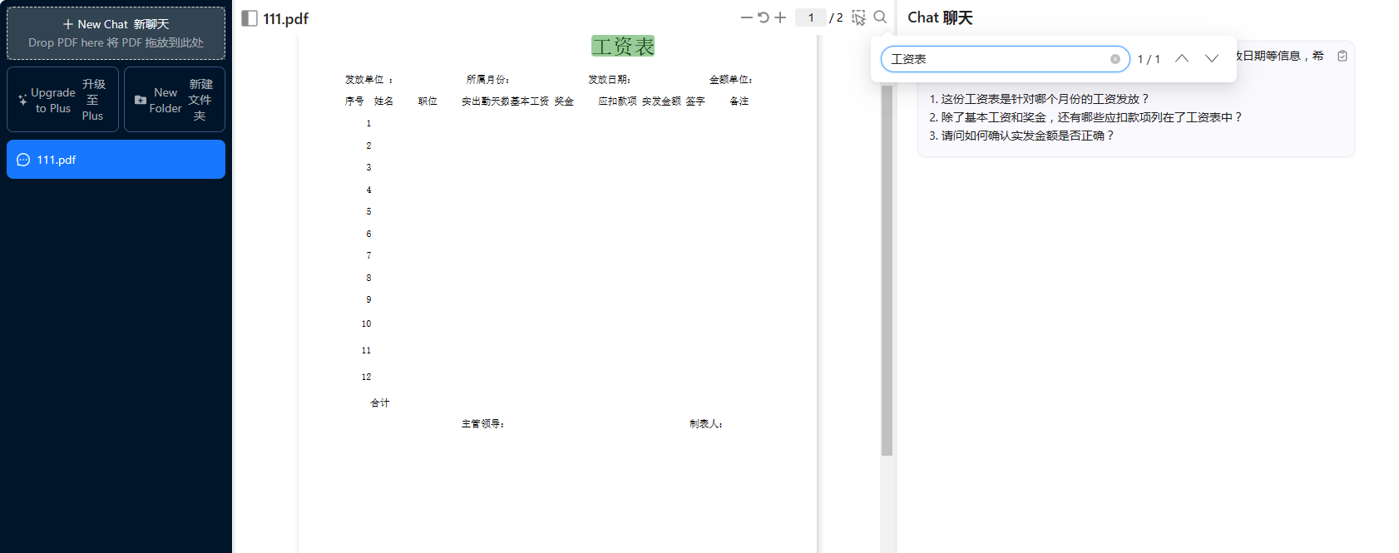Reset zoom with the rotate arrow icon
The width and height of the screenshot is (1399, 553).
click(763, 17)
